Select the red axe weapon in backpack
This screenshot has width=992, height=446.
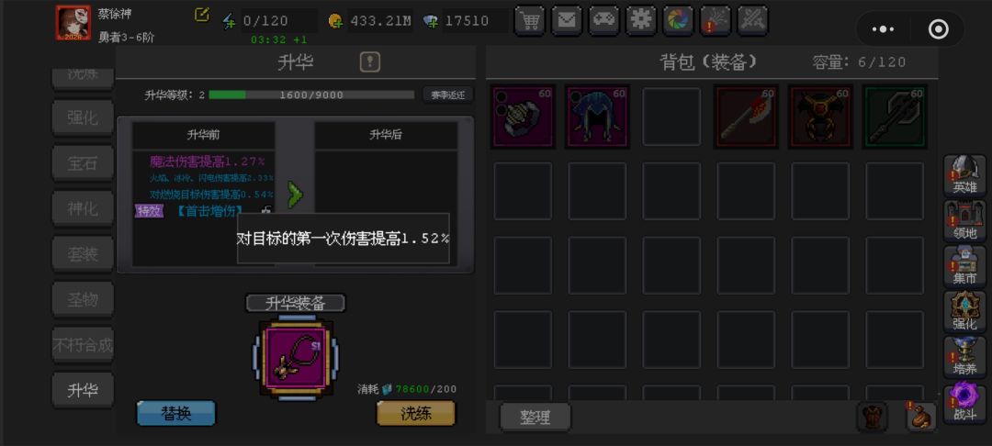(746, 117)
